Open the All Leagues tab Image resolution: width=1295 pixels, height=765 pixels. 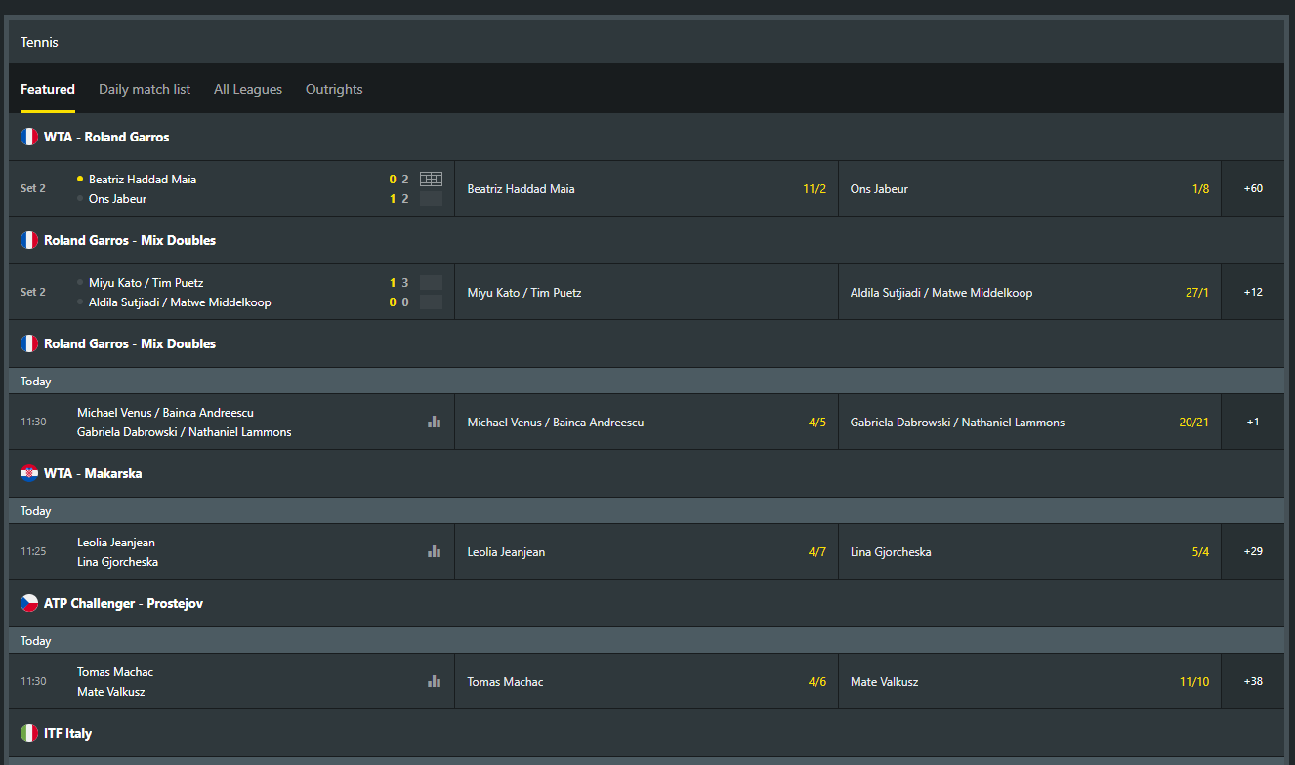pos(248,90)
